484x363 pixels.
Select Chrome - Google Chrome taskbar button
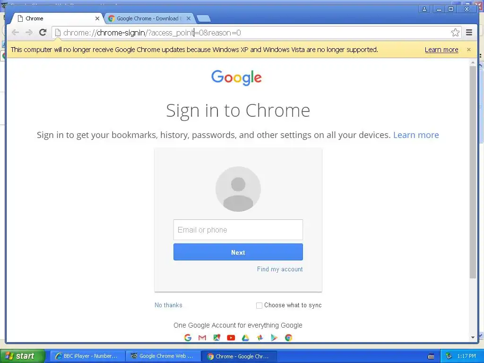[x=239, y=356]
